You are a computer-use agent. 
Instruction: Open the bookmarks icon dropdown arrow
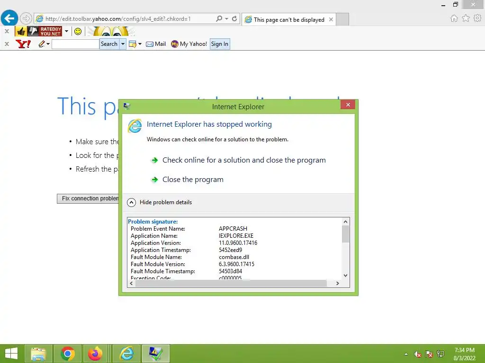point(140,44)
